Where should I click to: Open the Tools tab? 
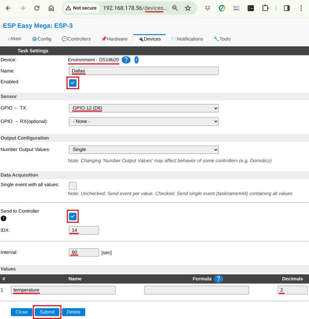point(222,39)
